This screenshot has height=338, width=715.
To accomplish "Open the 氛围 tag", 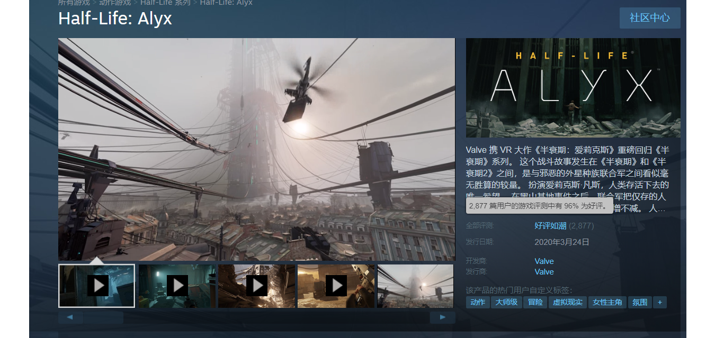I will (x=640, y=303).
